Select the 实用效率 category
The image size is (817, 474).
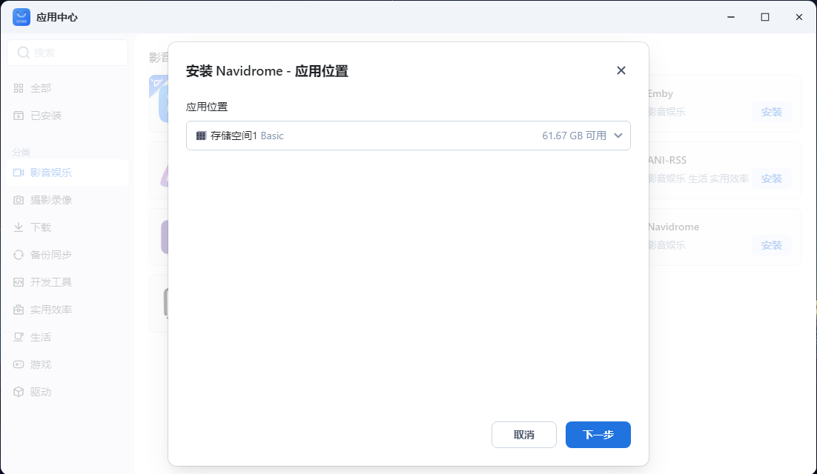click(x=67, y=310)
